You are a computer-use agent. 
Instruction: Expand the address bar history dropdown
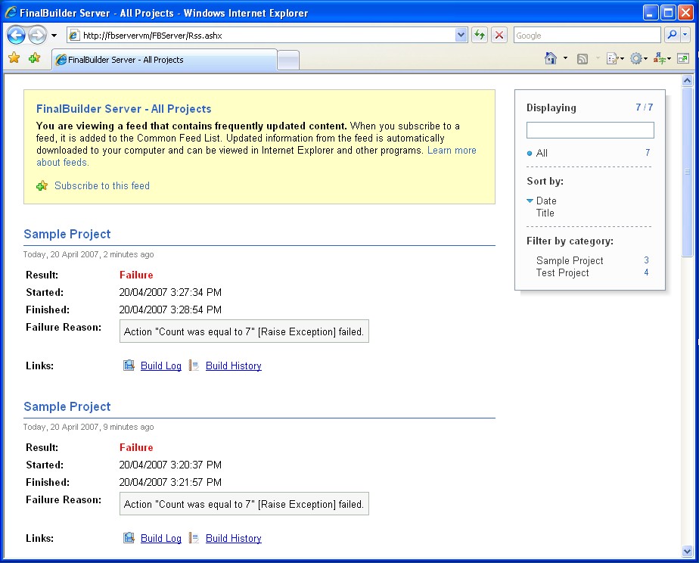(x=461, y=36)
